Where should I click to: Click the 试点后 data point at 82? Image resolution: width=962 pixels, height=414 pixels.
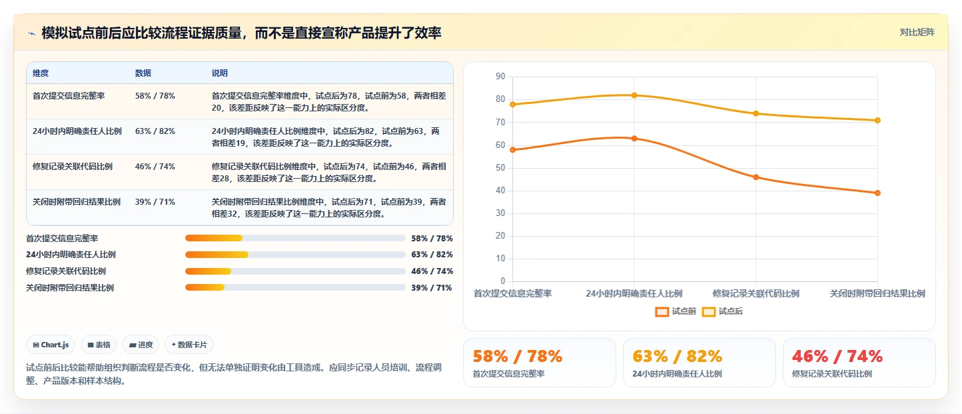pos(634,95)
